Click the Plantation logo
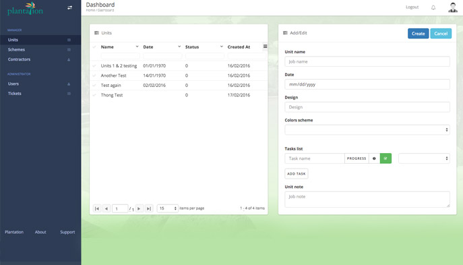 click(25, 9)
